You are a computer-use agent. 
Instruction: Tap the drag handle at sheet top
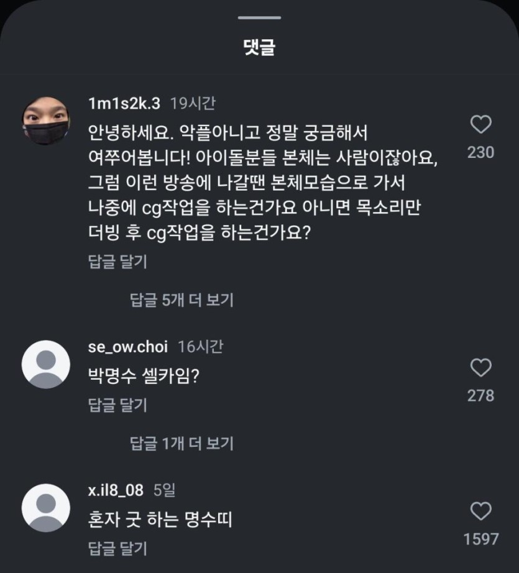point(259,17)
